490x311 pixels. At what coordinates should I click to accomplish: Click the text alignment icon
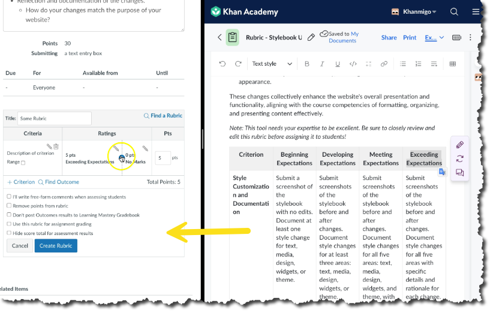click(434, 64)
